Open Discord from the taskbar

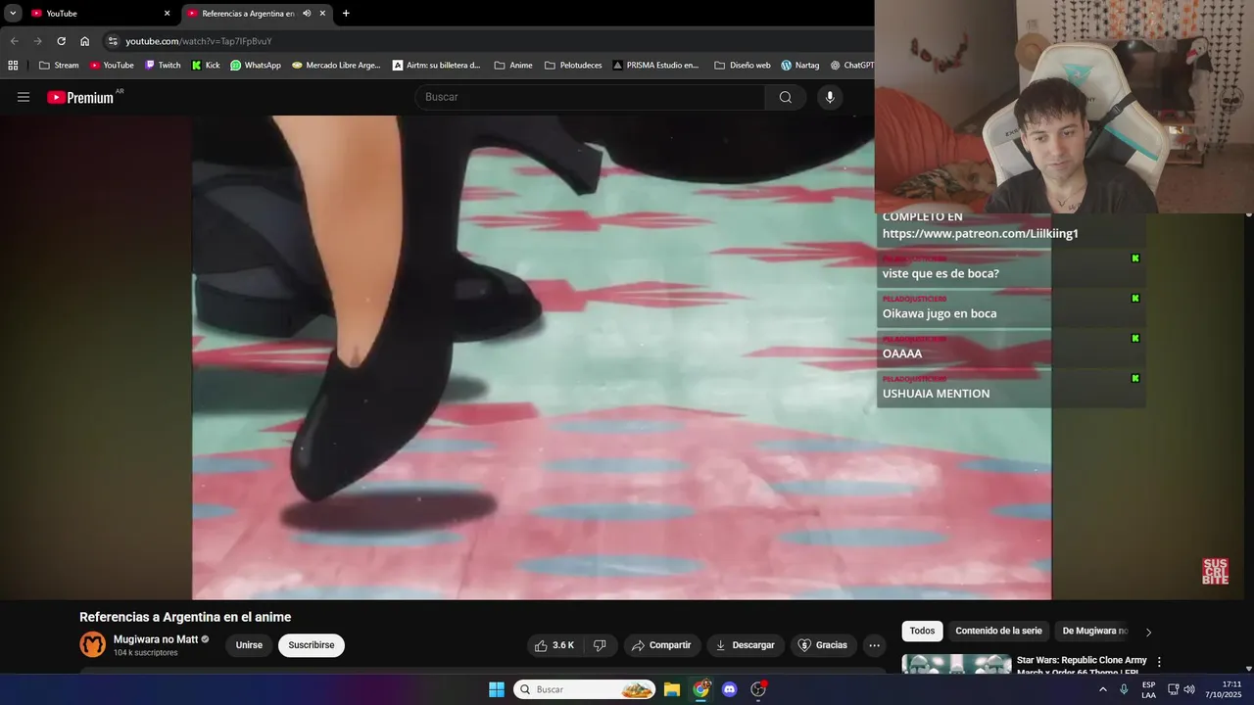(x=729, y=689)
